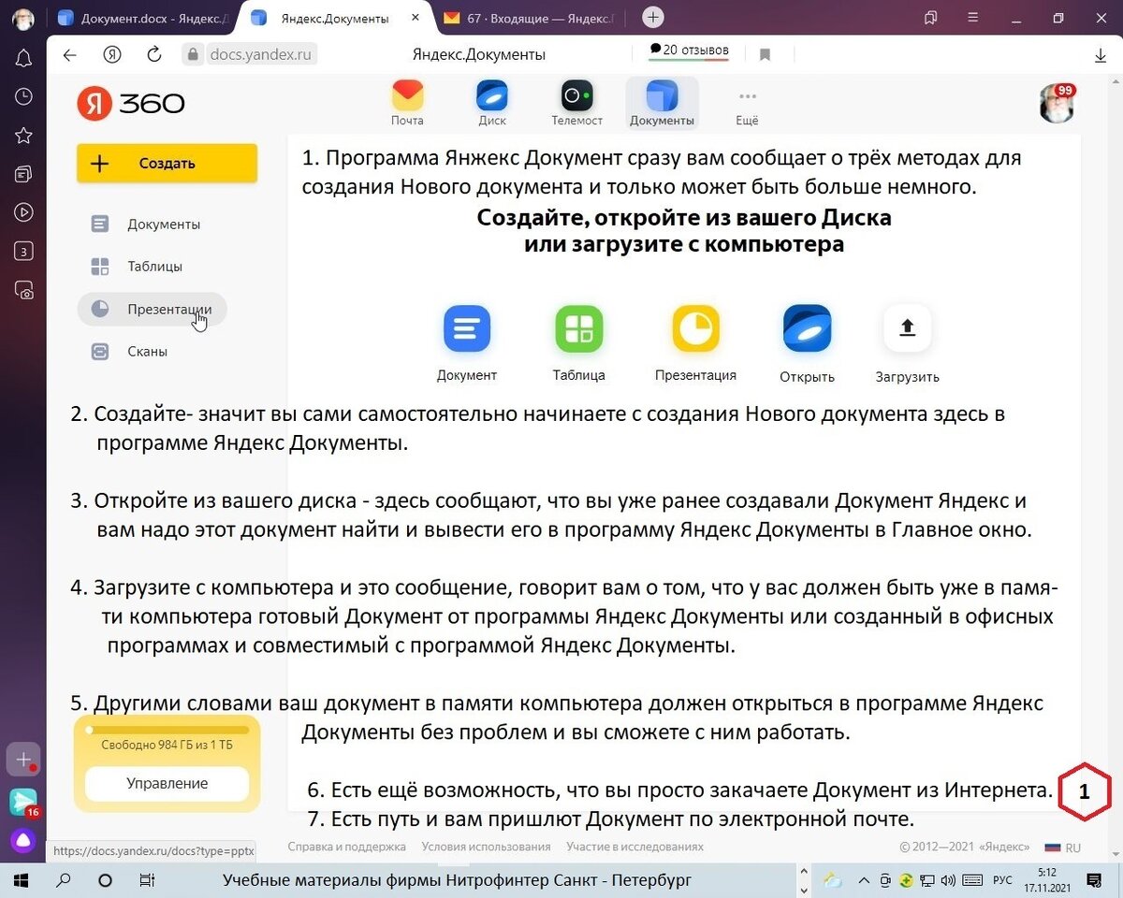This screenshot has width=1123, height=898.
Task: Open Справка и поддержка footer link
Action: click(x=347, y=847)
